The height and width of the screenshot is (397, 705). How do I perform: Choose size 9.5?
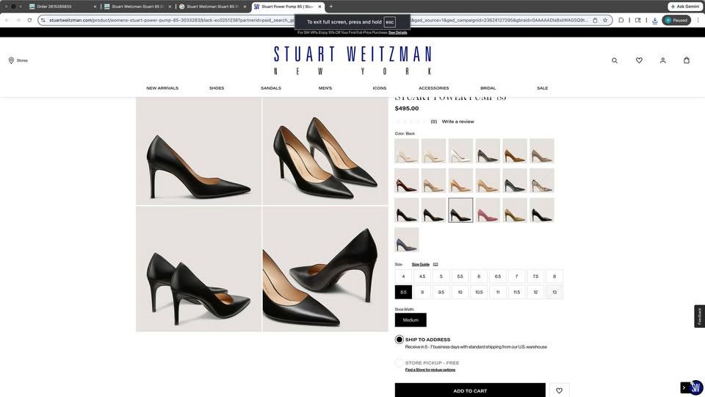click(441, 292)
